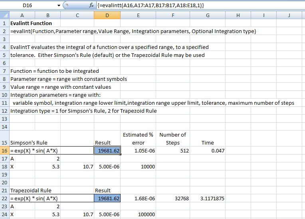
Task: Click the estimated error 1.05E-06 cell
Action: (x=139, y=151)
